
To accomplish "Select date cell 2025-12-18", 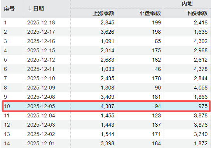I will click(41, 22).
